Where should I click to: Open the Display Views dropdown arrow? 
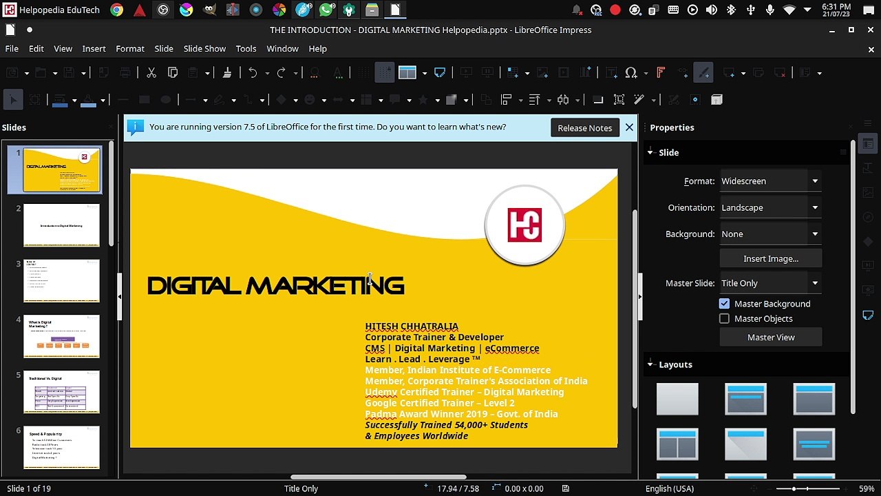pyautogui.click(x=424, y=73)
